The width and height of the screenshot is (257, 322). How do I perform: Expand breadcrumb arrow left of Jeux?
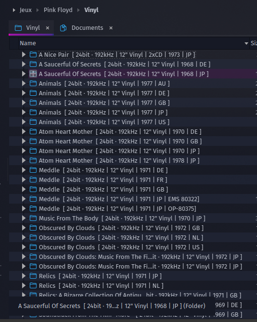[14, 10]
